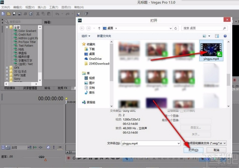Click the 打开(O) button

pos(194,150)
